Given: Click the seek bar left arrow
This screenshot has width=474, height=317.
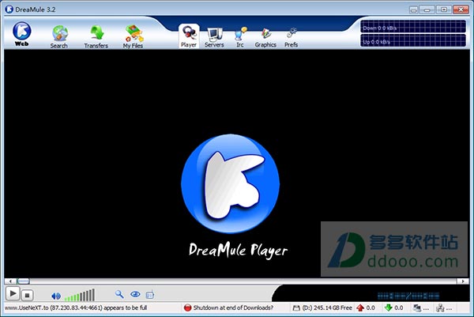Looking at the screenshot, I should click(x=10, y=281).
